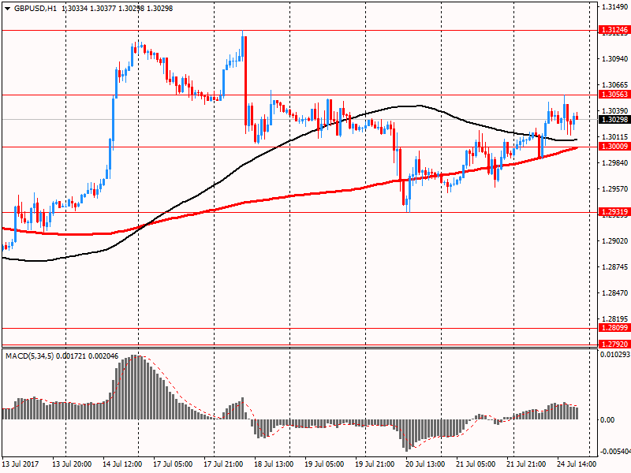Select the 13 Jul 20:00 time axis label
The image size is (631, 473).
click(x=72, y=464)
